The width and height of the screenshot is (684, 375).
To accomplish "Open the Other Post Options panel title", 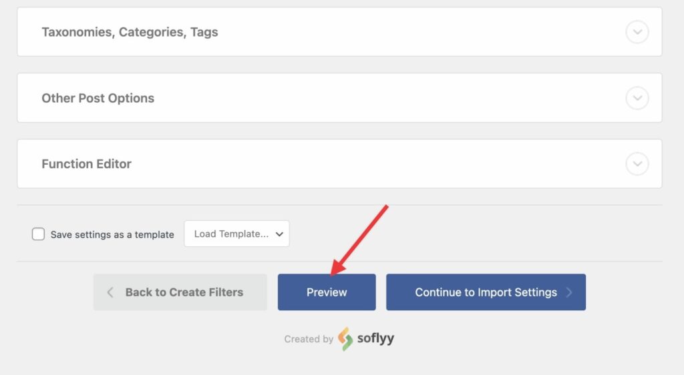I will click(x=98, y=98).
